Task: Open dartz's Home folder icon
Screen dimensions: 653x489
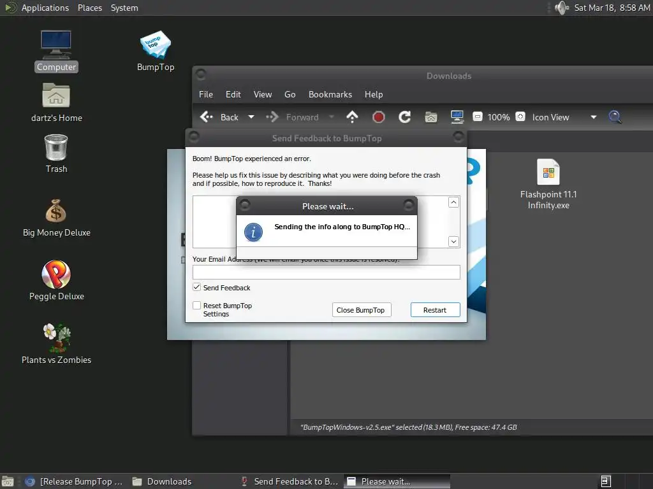Action: [x=56, y=103]
